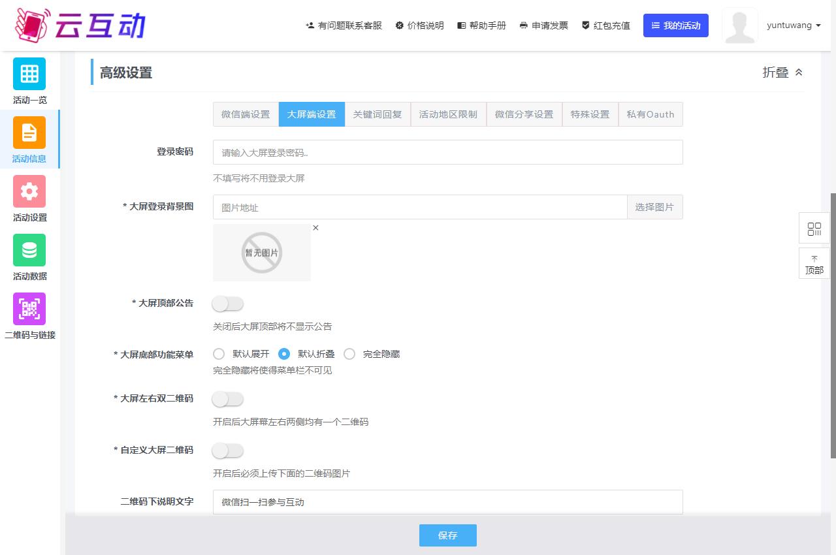Click the floating QR code icon on right

tap(814, 229)
